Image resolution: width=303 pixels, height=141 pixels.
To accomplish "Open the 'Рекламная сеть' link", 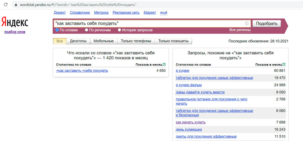I will pyautogui.click(x=126, y=13).
